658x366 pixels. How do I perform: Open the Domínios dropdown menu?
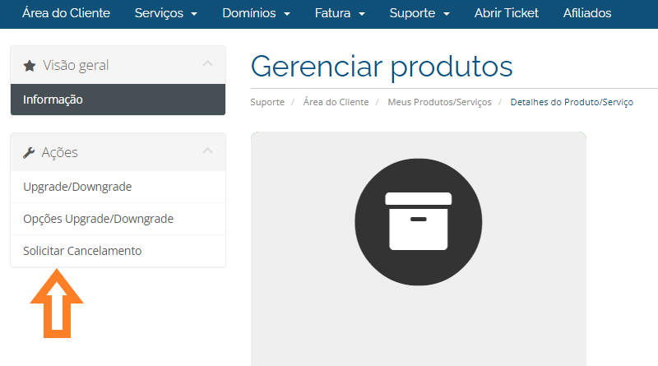(256, 13)
